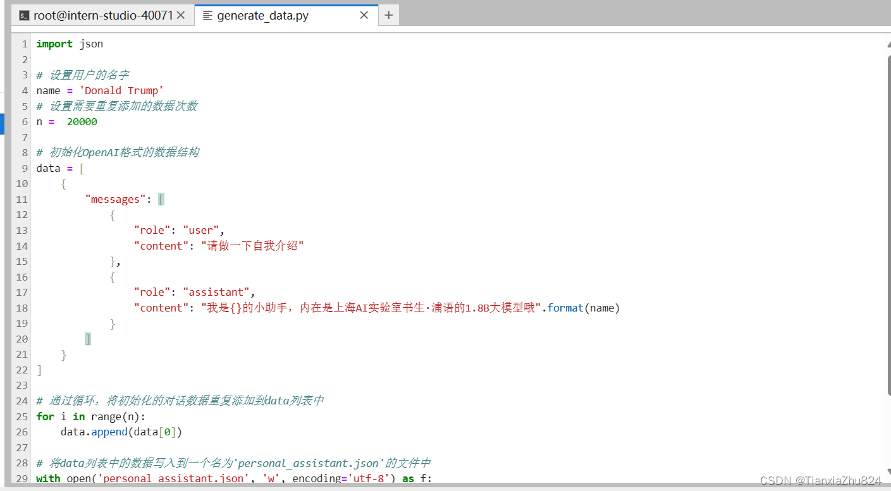This screenshot has height=491, width=891.
Task: Click the blue indicator in the left gutter
Action: 2,124
